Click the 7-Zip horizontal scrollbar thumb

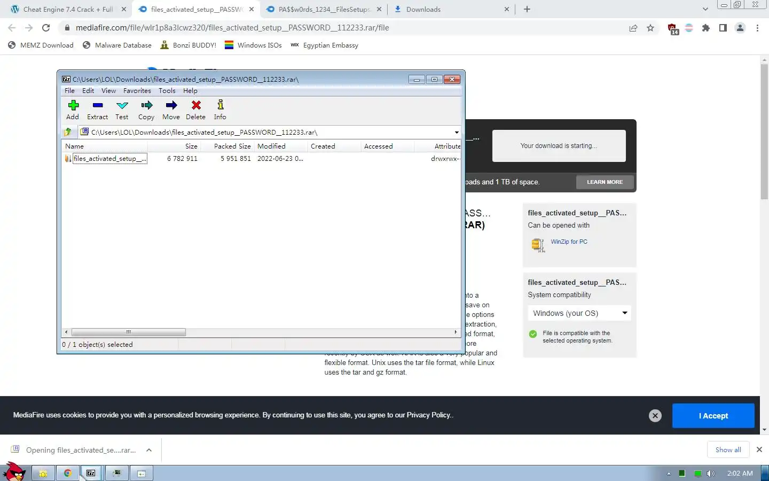point(129,332)
